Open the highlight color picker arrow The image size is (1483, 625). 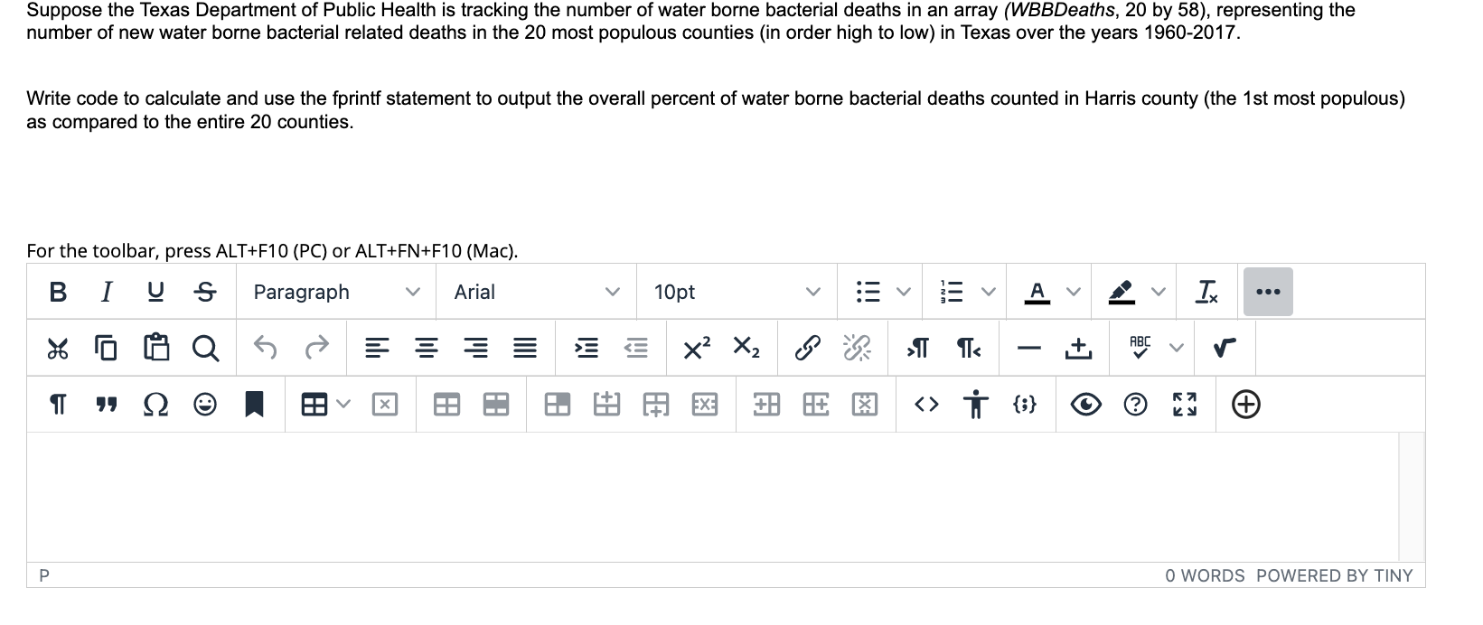coord(1157,292)
